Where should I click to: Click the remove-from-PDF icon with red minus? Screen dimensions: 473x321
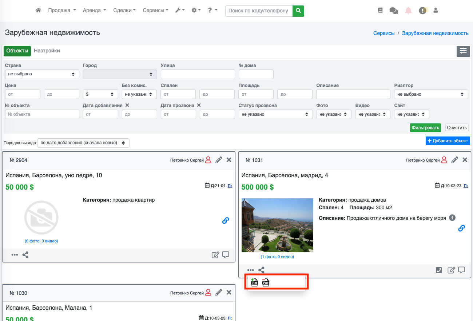click(266, 282)
